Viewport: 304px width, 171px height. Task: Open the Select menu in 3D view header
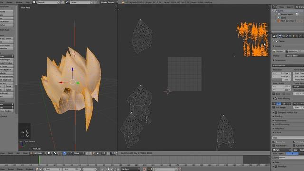point(10,153)
